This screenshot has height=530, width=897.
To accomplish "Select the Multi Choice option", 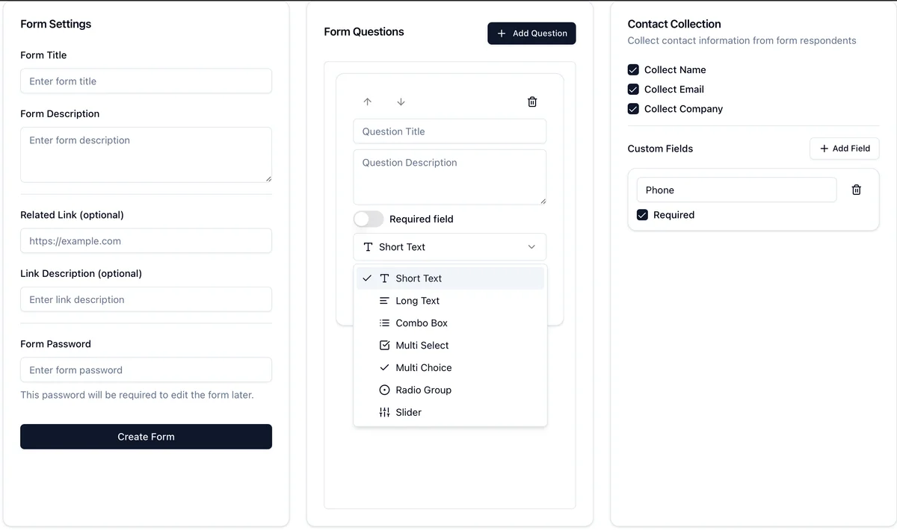I will click(423, 368).
